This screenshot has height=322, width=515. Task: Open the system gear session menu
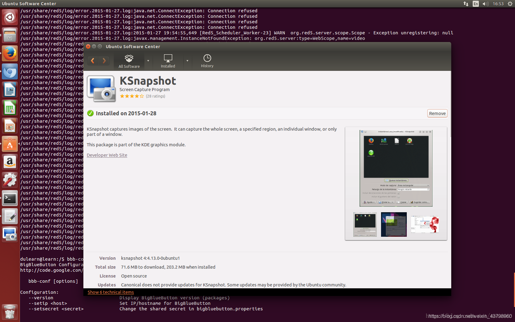pyautogui.click(x=510, y=4)
